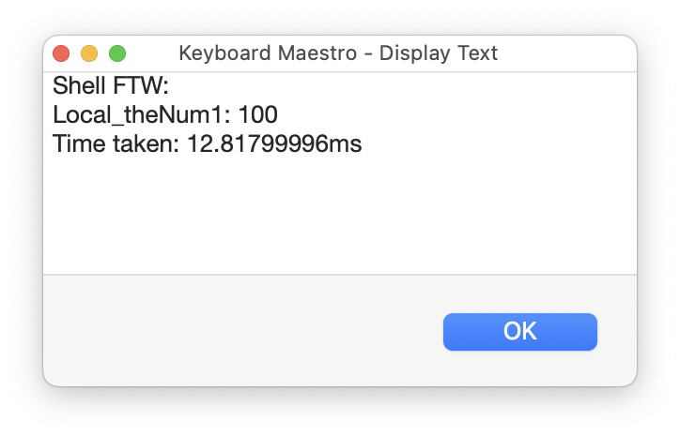Click the word "Shell" in output
Image resolution: width=680 pixels, height=437 pixels.
(78, 87)
